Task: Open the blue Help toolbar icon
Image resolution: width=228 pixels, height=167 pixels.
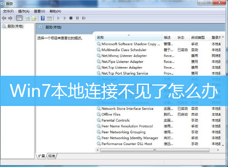Action: click(43, 18)
